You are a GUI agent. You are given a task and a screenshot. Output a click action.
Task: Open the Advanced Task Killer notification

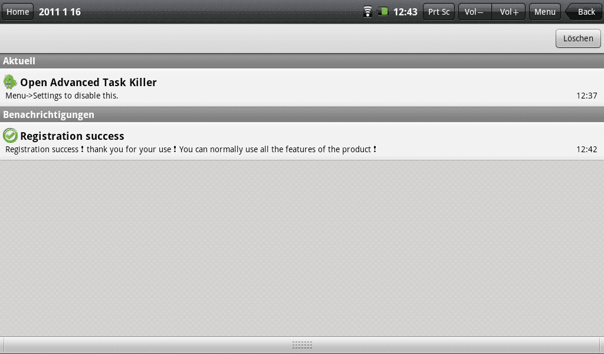tap(302, 87)
